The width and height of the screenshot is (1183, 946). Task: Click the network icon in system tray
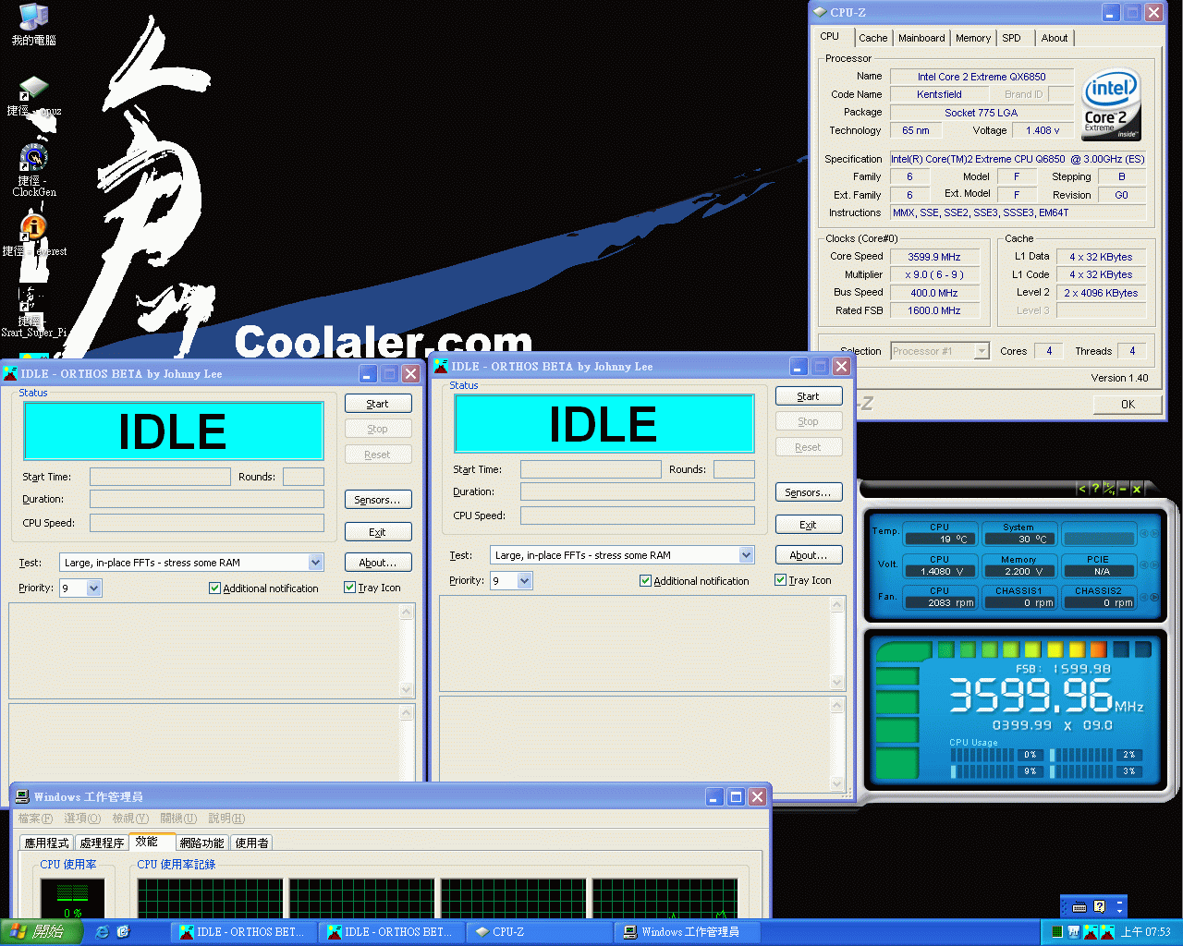click(x=1074, y=932)
